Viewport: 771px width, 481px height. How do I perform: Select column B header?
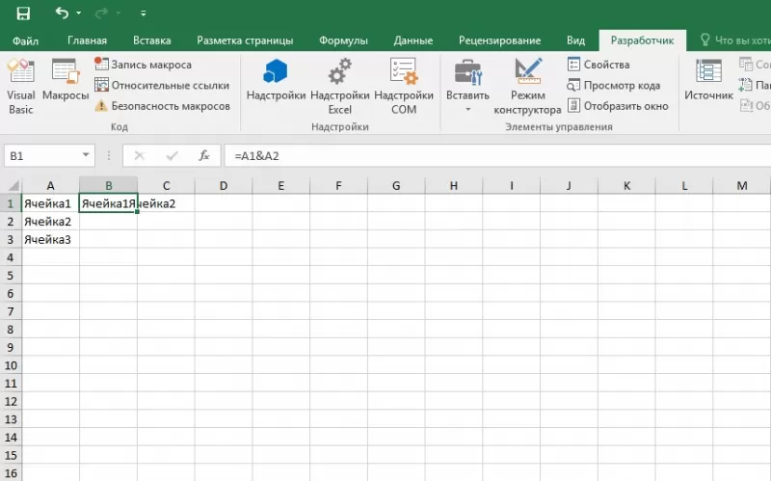[108, 185]
